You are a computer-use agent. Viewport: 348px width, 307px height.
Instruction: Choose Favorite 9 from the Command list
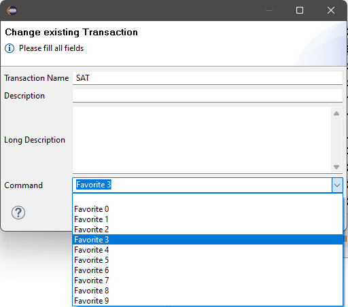click(x=207, y=301)
